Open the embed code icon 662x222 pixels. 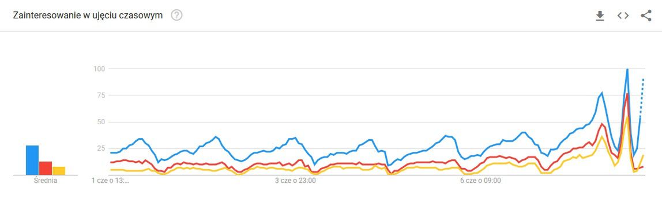pyautogui.click(x=623, y=16)
